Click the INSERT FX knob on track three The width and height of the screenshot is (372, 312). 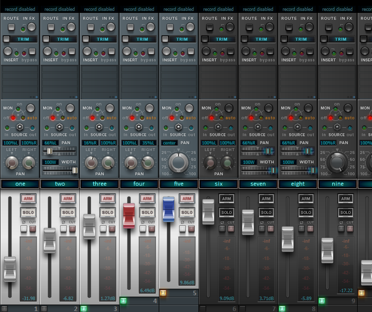coord(88,51)
